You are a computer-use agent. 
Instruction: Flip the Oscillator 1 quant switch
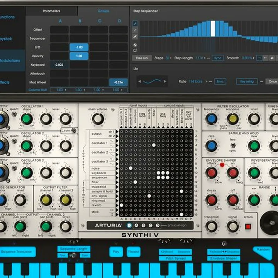click(x=14, y=114)
